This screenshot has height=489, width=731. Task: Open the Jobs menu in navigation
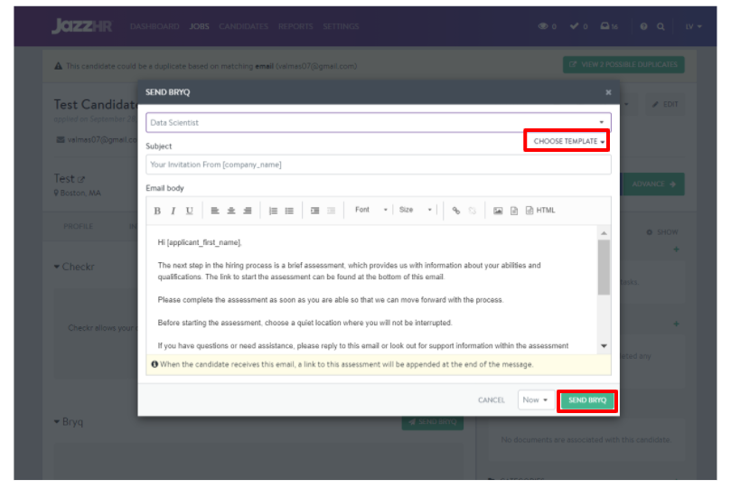[198, 26]
